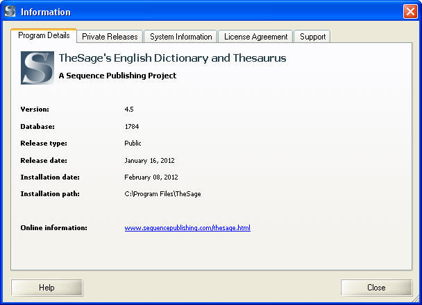Click the database value 1784
Viewport: 422px width, 305px height.
coord(132,127)
